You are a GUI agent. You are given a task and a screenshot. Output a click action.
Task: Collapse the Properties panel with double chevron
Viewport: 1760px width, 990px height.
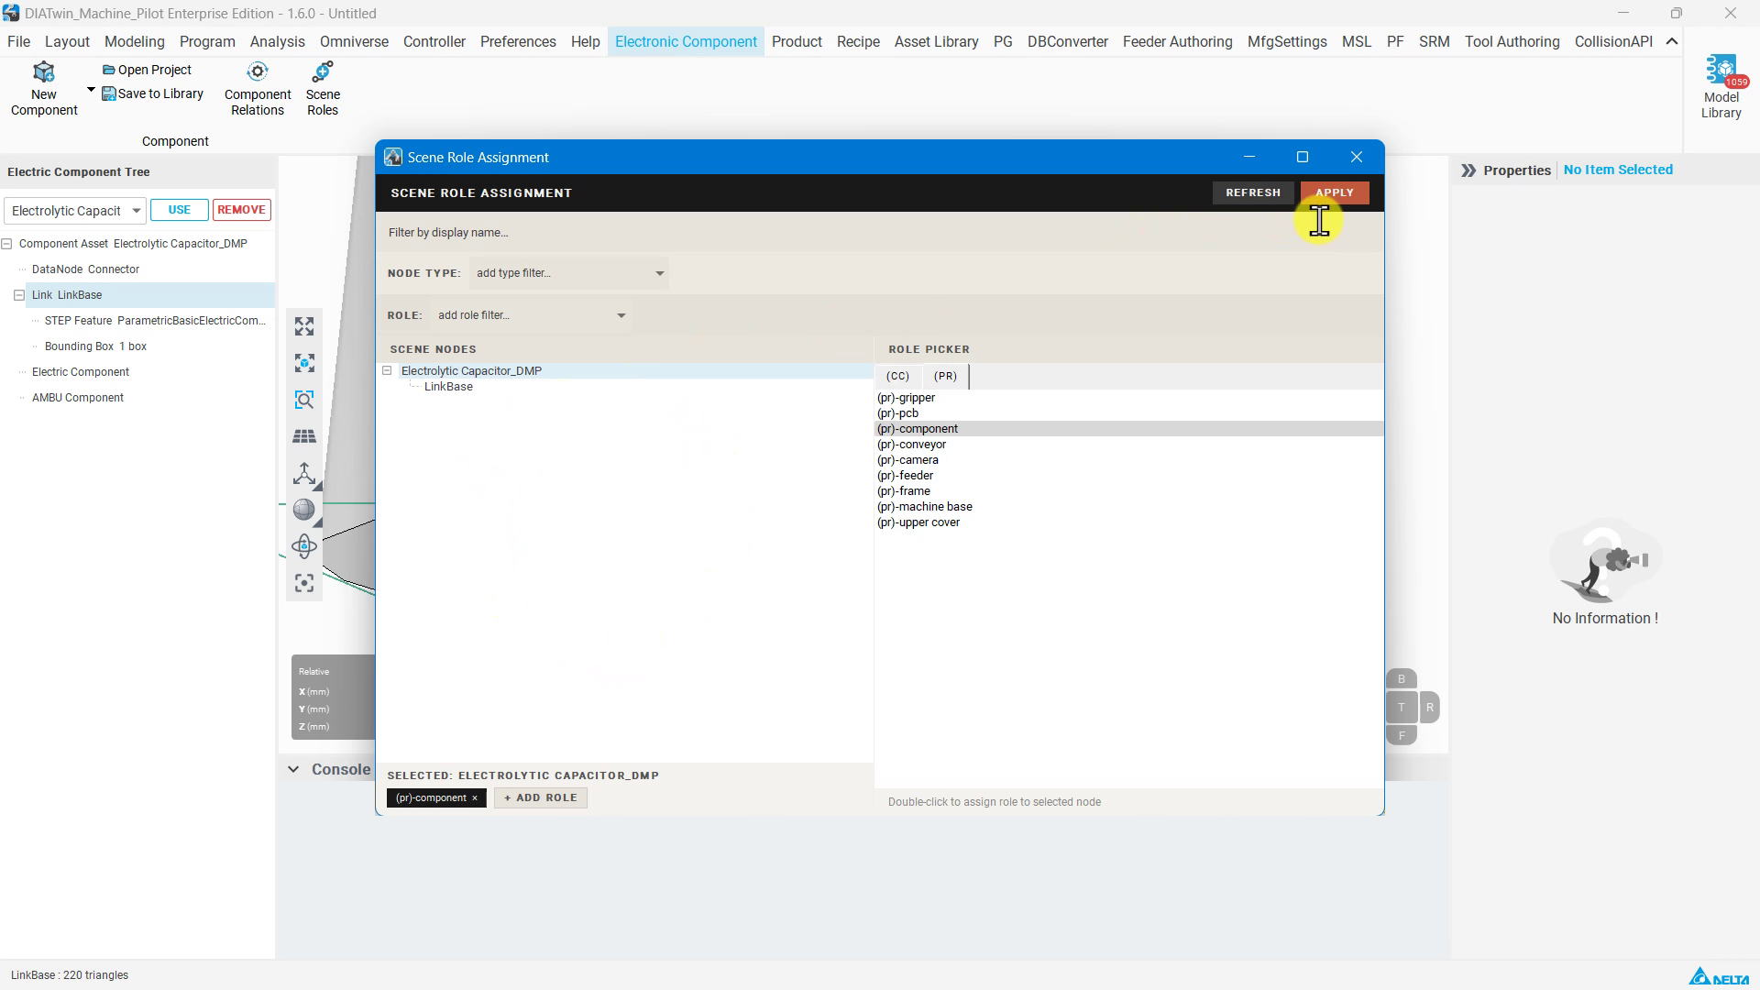(x=1468, y=170)
